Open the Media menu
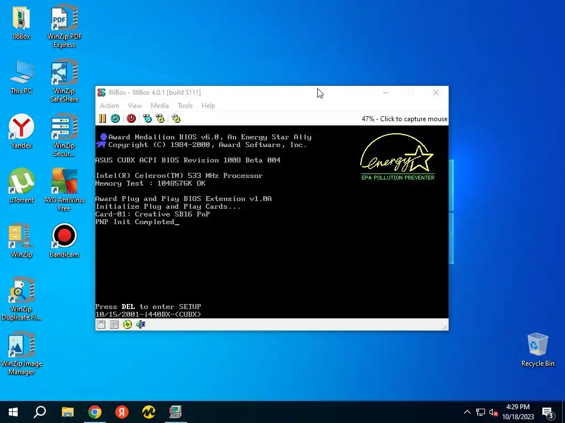565x423 pixels. coord(159,105)
